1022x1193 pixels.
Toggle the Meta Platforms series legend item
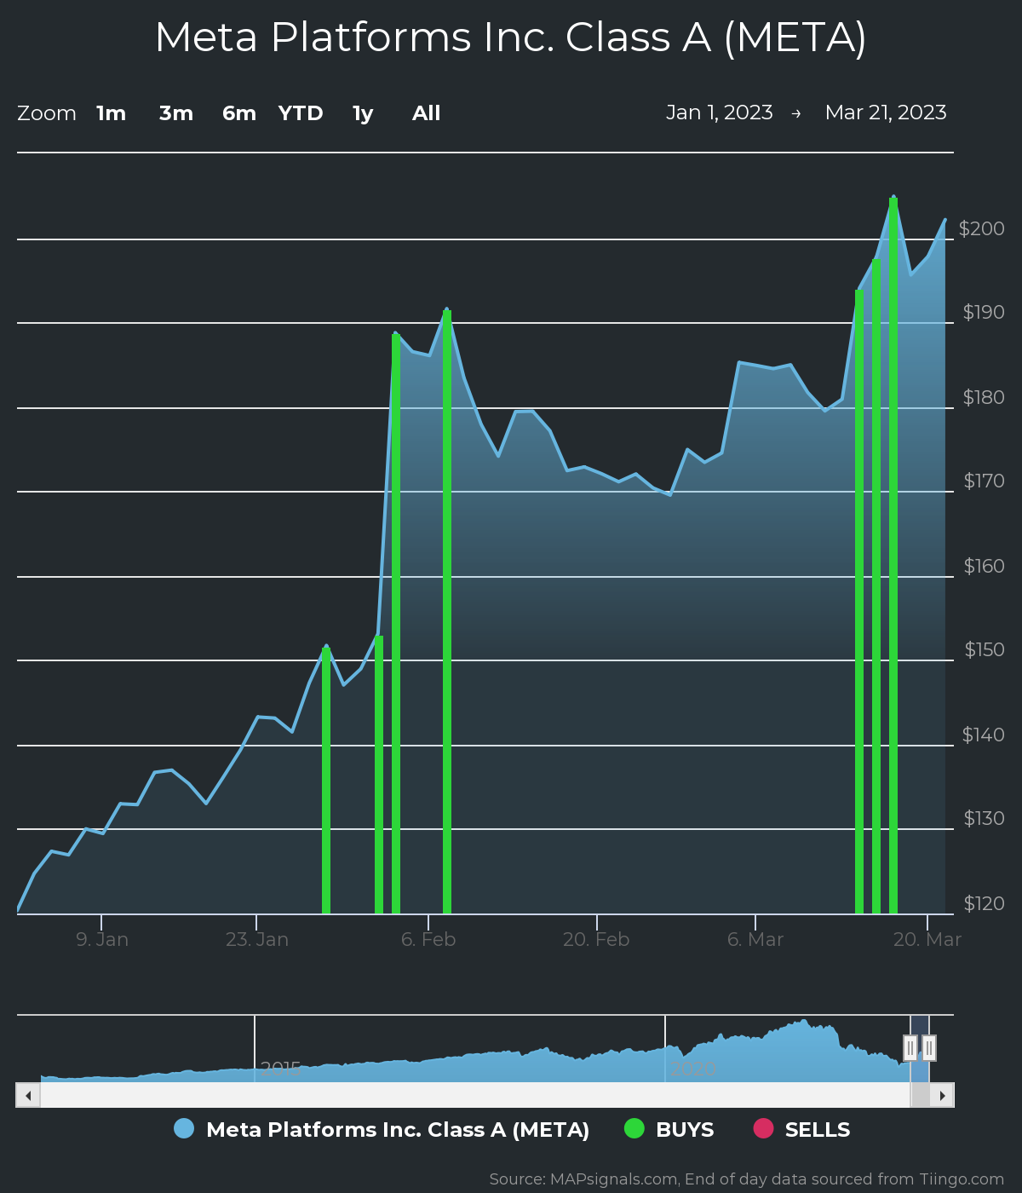pos(382,1129)
